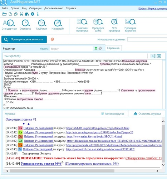Viewport: 167px width, 179px height.
Task: Click journal scroll left arrow
Action: click(7, 171)
